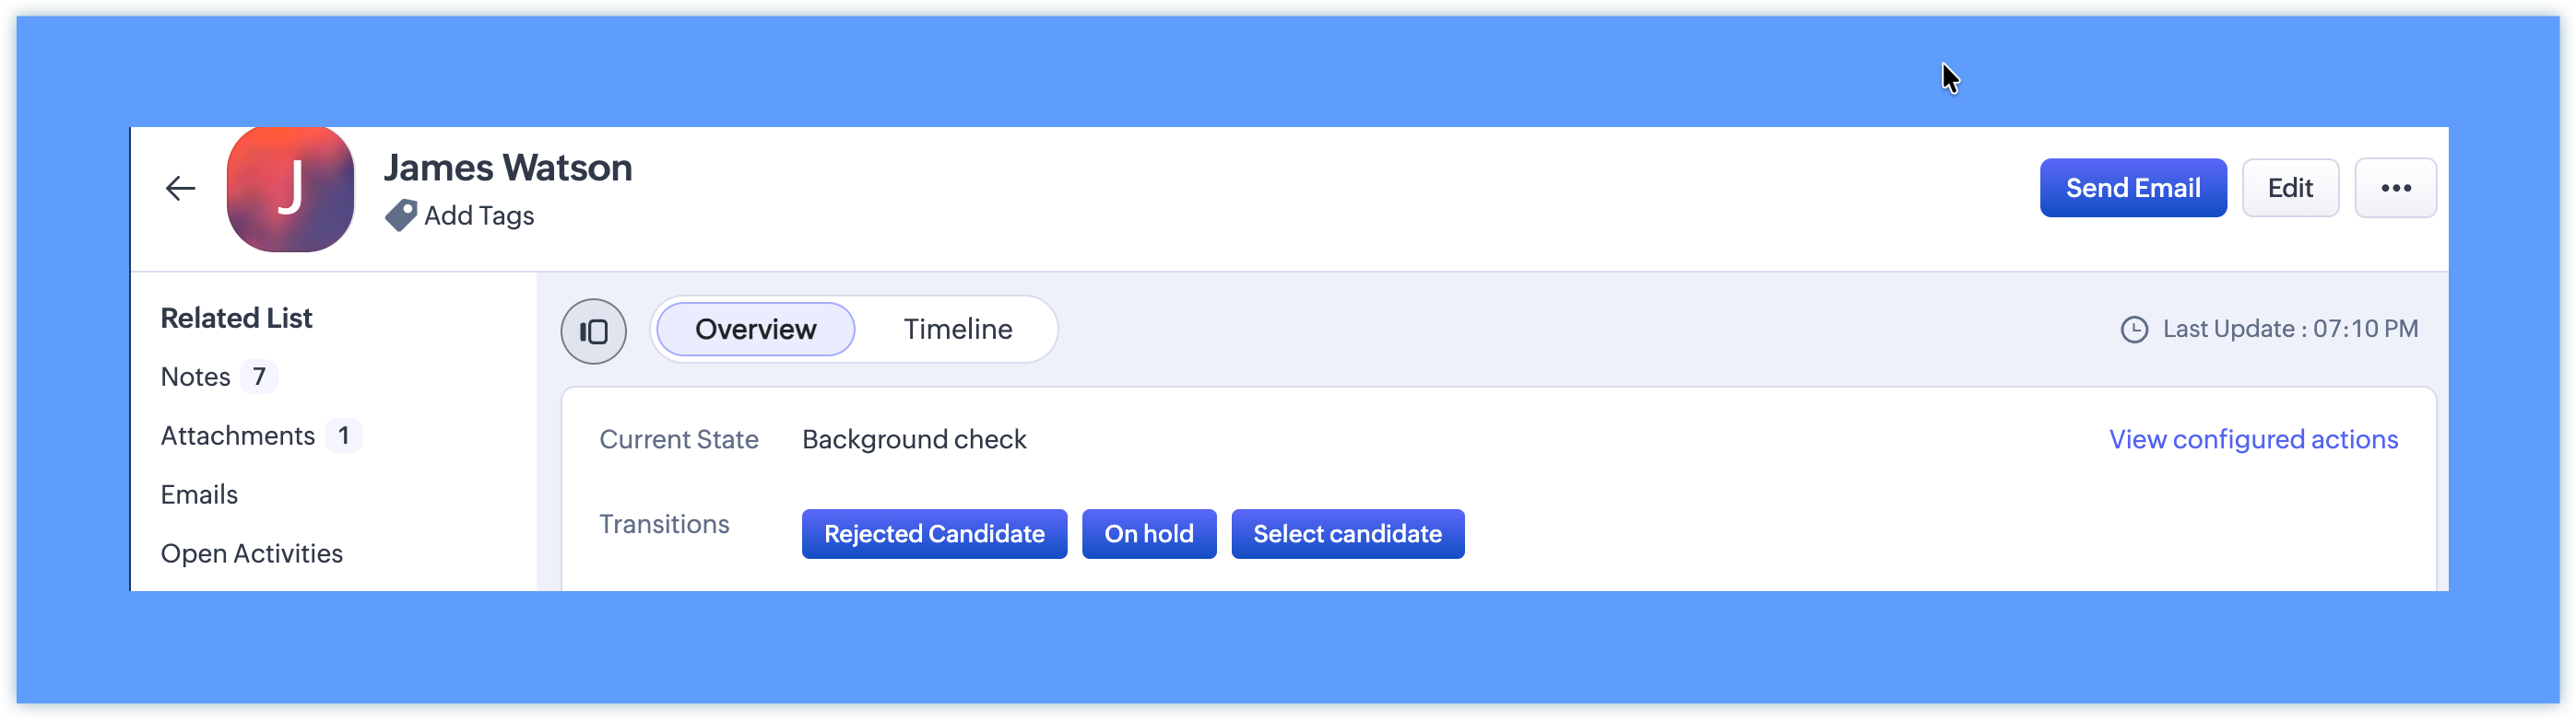Click the Notes count badge 7
2576x720 pixels.
coord(259,377)
